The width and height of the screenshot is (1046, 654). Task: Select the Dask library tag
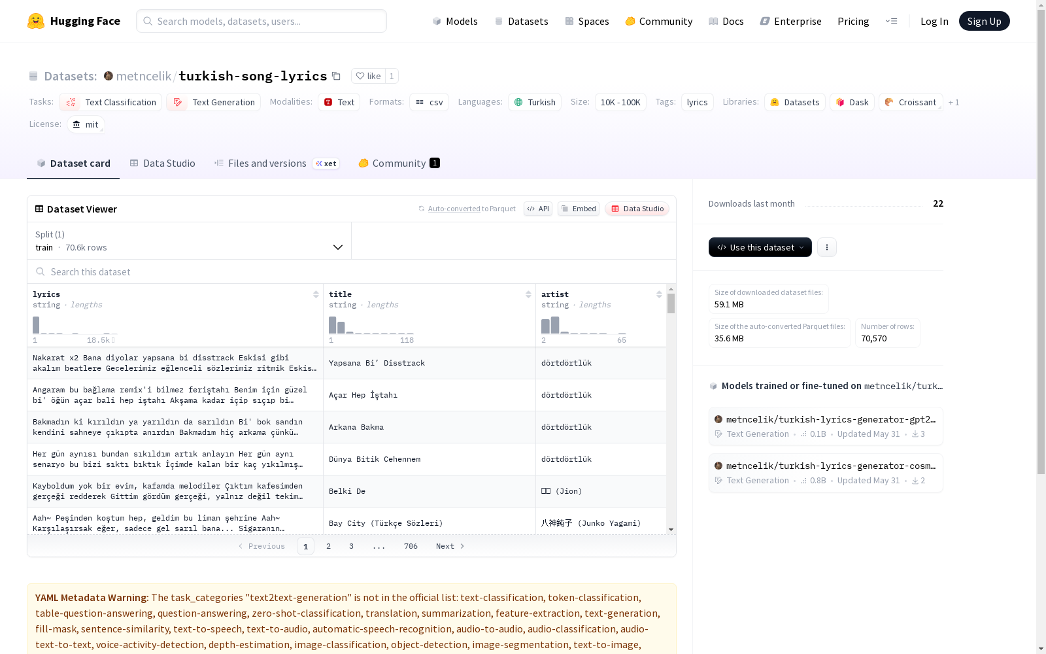coord(852,102)
